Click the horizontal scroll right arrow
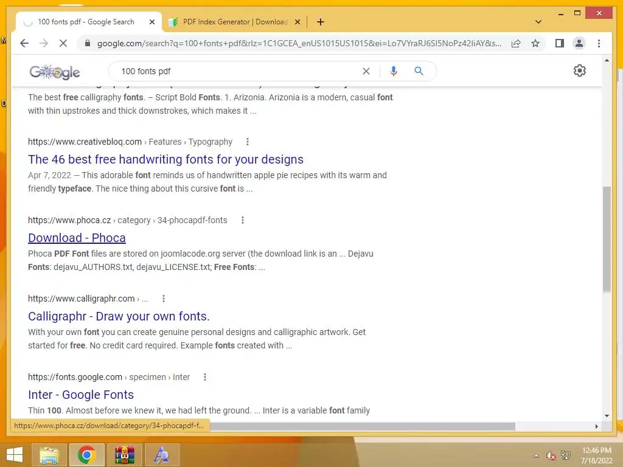Screen dimensions: 623x467 click(596, 426)
